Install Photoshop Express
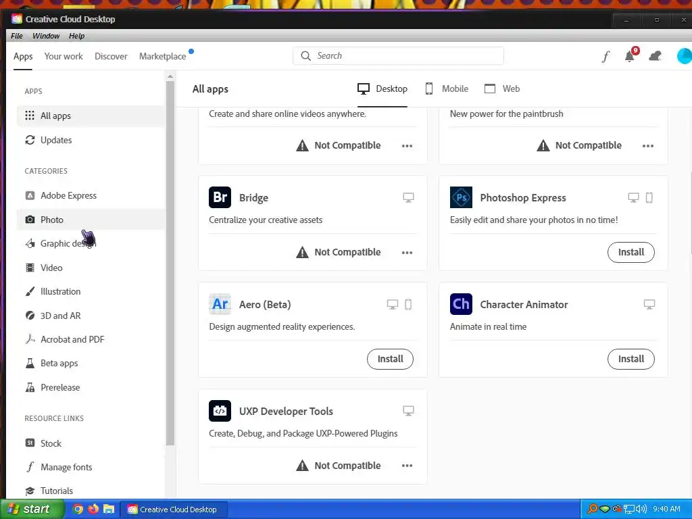The height and width of the screenshot is (519, 692). [x=631, y=252]
